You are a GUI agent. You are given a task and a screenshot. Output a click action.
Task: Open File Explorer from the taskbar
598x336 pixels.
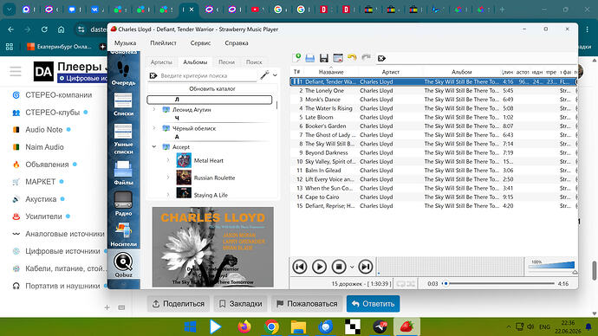click(298, 326)
